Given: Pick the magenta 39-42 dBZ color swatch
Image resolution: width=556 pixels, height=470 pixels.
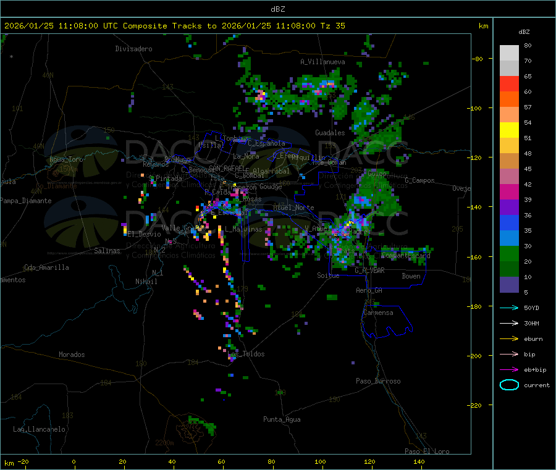Looking at the screenshot, I should [x=509, y=191].
